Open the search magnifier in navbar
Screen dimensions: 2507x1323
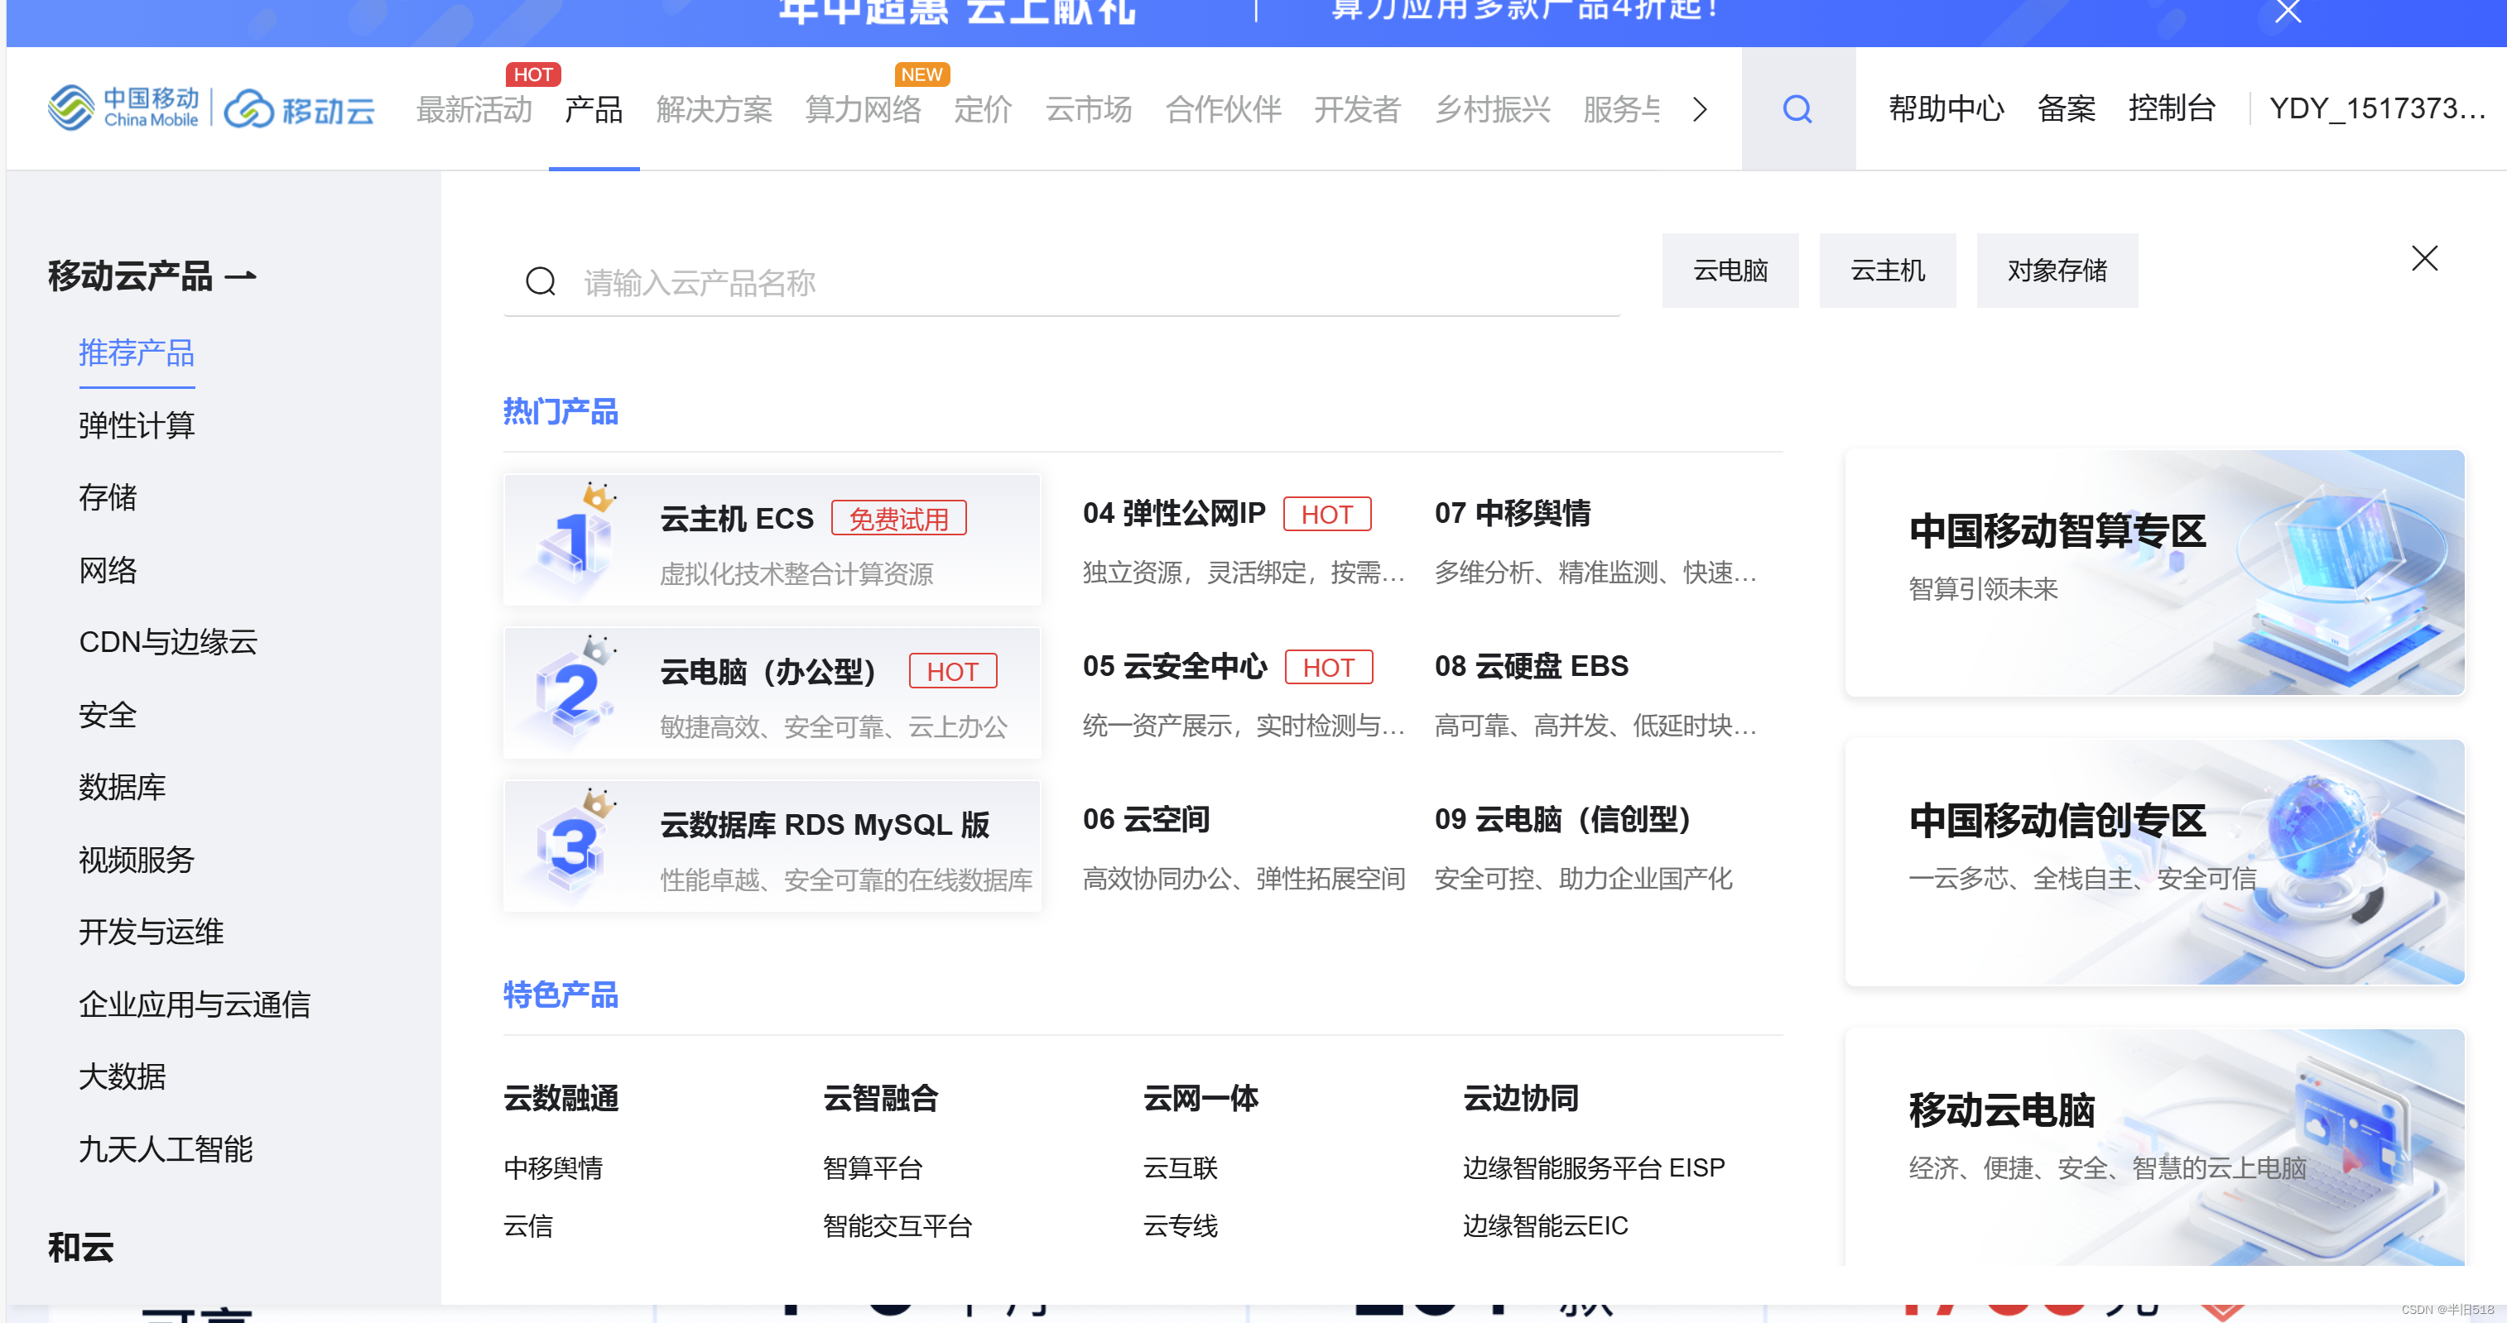[1797, 109]
